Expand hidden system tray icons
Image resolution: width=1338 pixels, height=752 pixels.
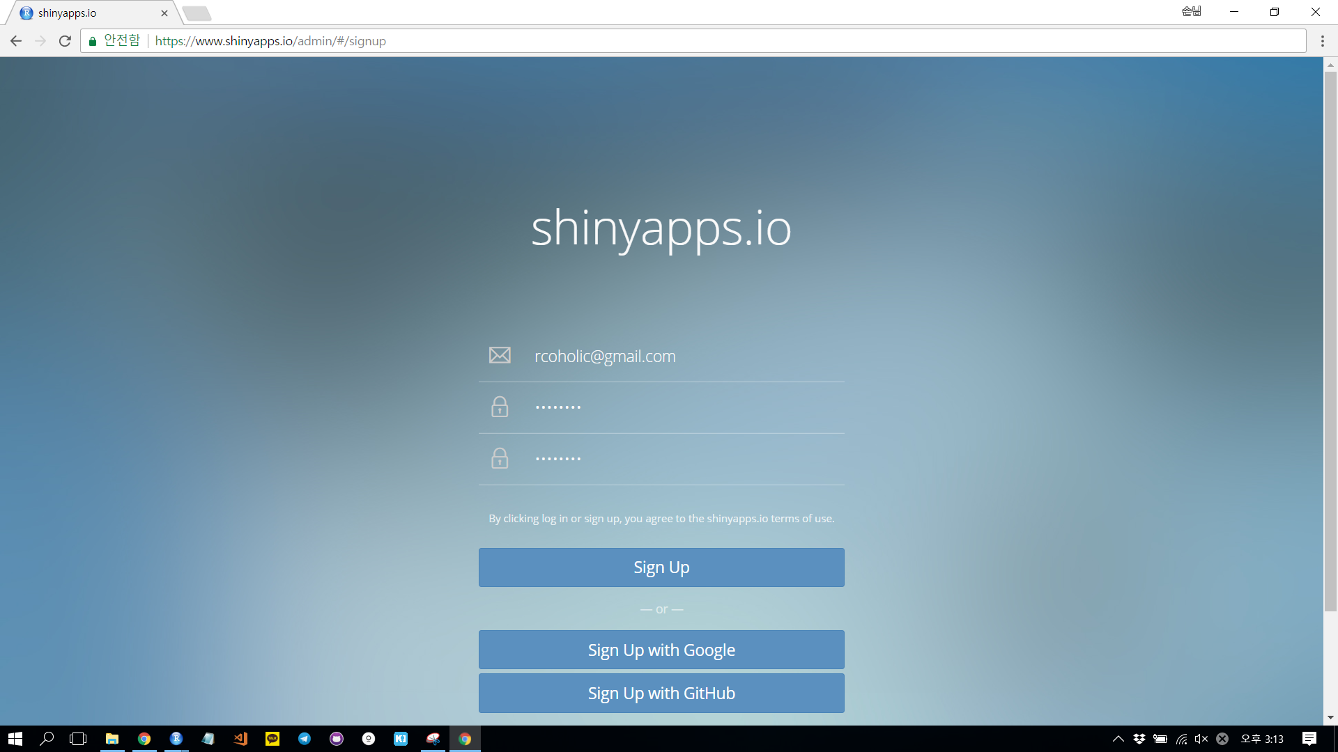coord(1118,739)
